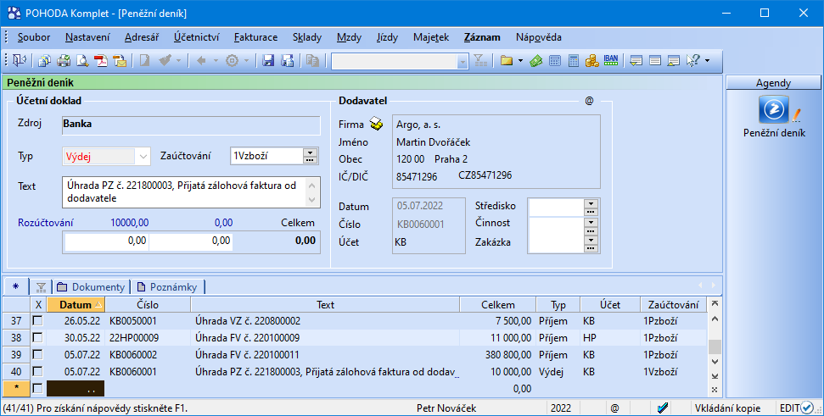
Task: Click the blue checkmark status bar icon
Action: (663, 408)
